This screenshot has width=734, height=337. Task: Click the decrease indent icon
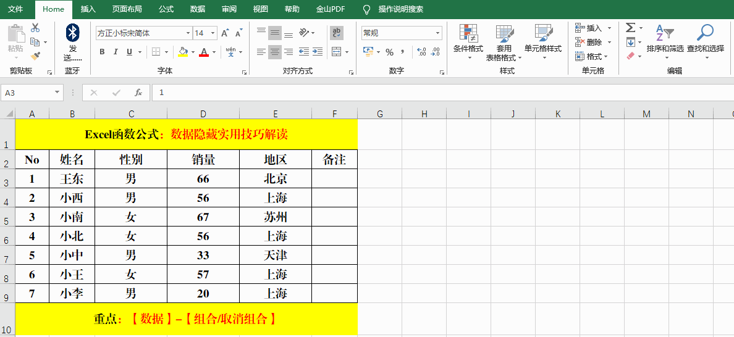[x=304, y=52]
